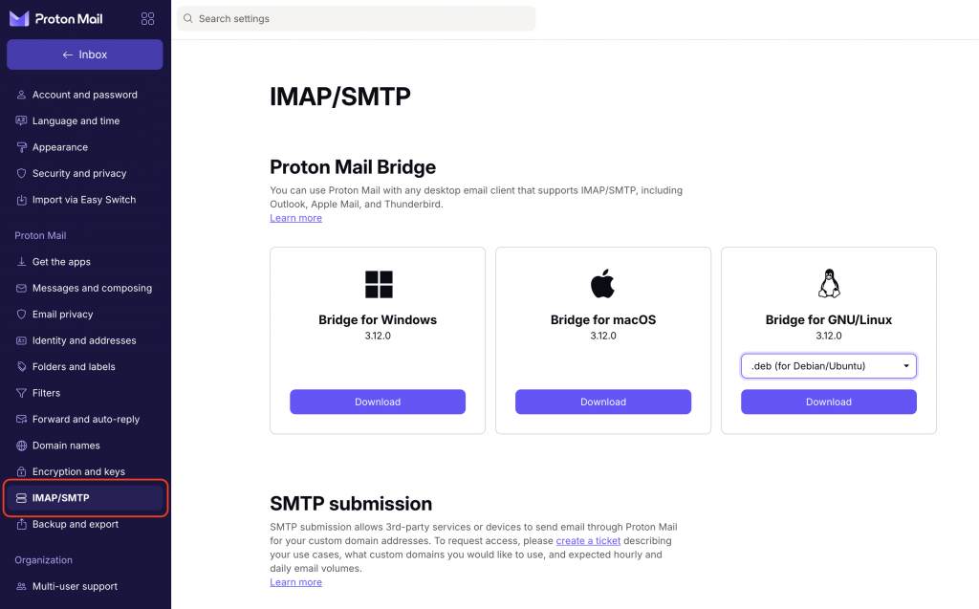
Task: Click the Apple logo above Bridge for macOS
Action: coord(603,283)
